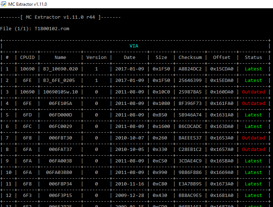The height and width of the screenshot is (207, 273).
Task: Click the name 'BJ_10690.020'
Action: 61,69
